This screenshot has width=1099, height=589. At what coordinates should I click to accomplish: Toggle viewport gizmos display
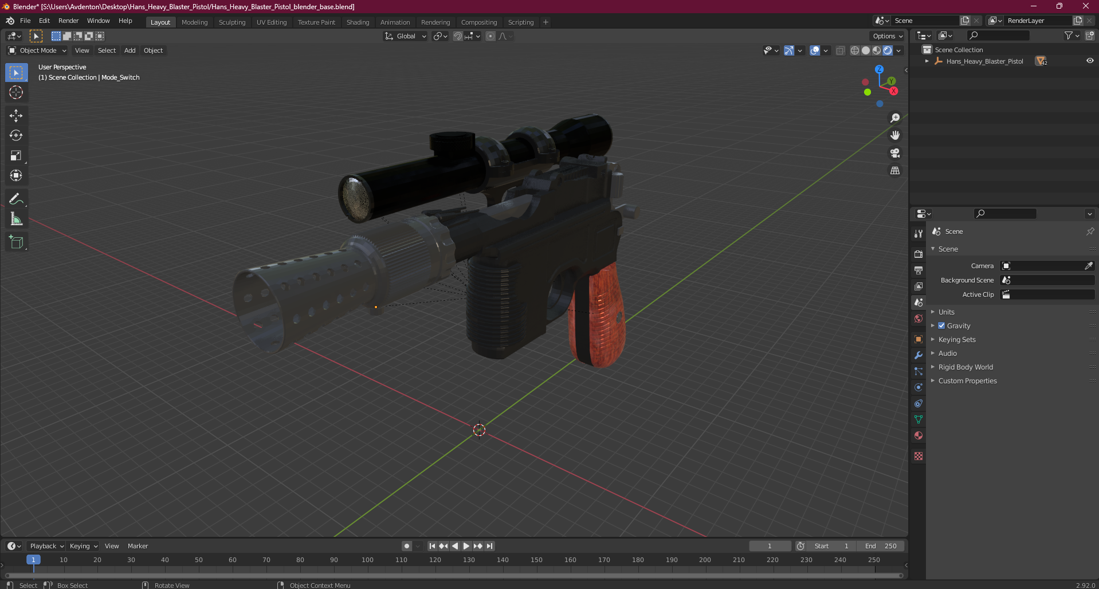[789, 50]
